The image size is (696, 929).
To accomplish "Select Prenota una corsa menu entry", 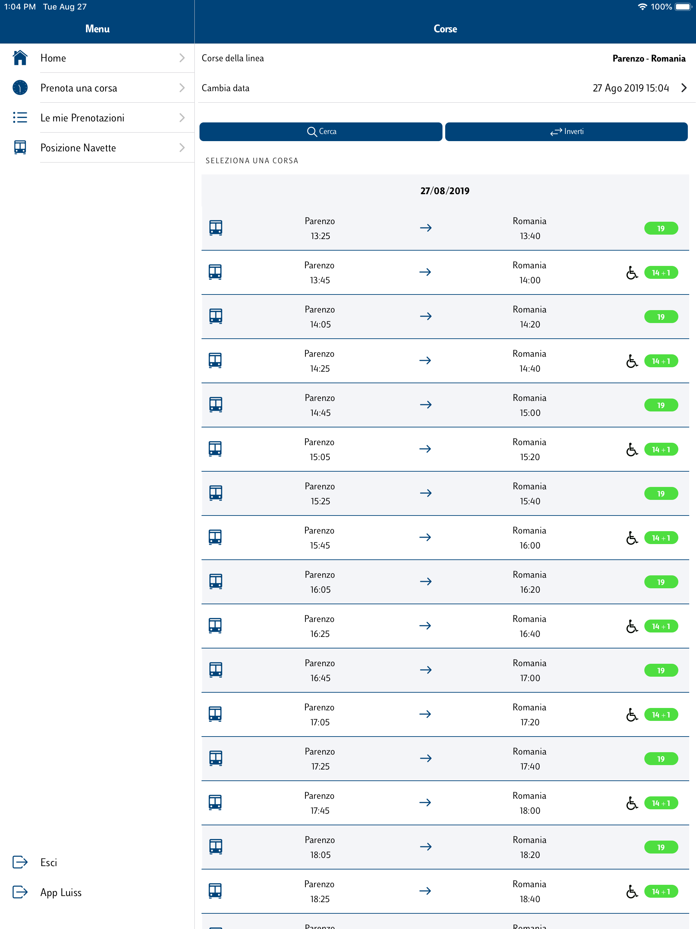I will pyautogui.click(x=79, y=88).
